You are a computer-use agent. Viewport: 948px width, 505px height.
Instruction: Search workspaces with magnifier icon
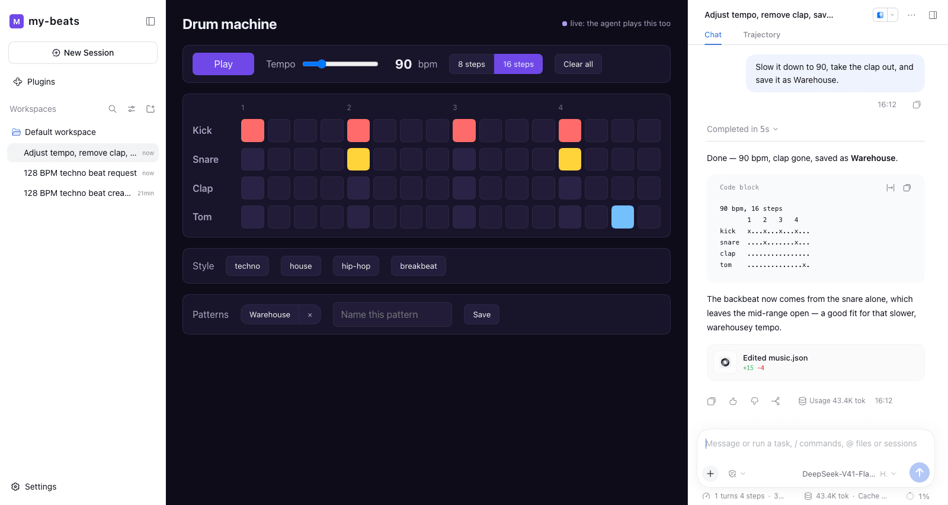(113, 109)
